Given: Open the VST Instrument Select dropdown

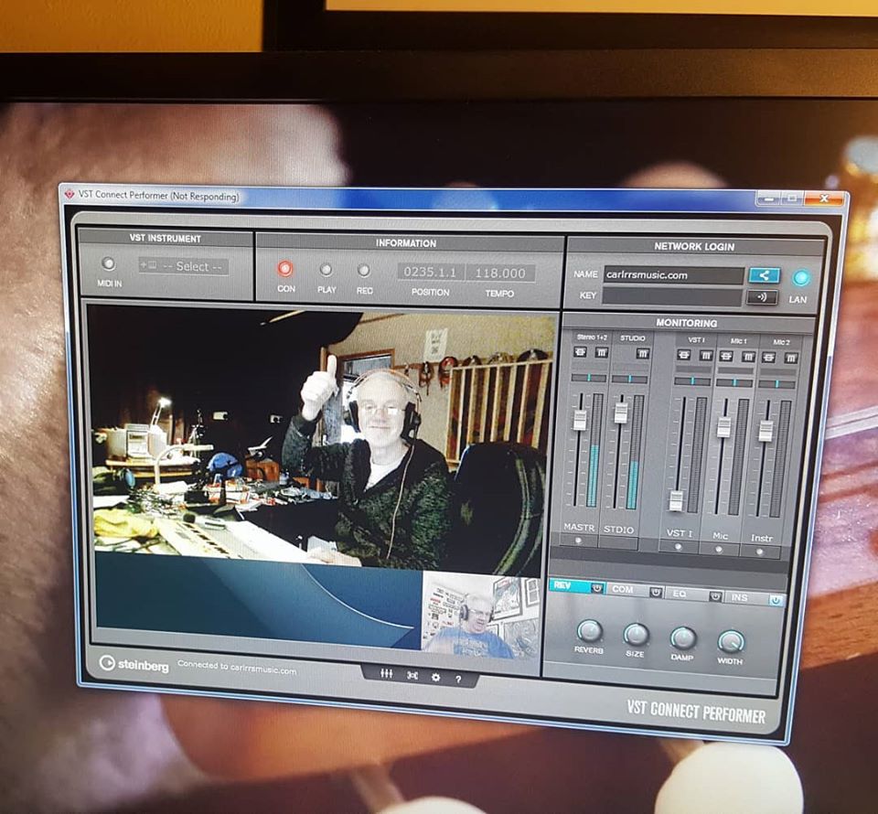Looking at the screenshot, I should [x=184, y=266].
